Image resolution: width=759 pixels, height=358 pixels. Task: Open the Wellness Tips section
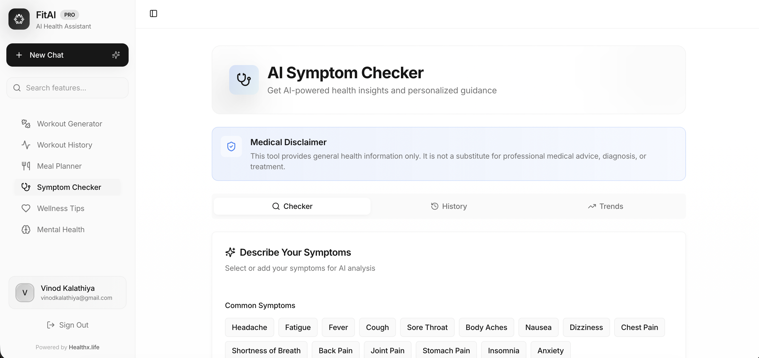tap(60, 208)
